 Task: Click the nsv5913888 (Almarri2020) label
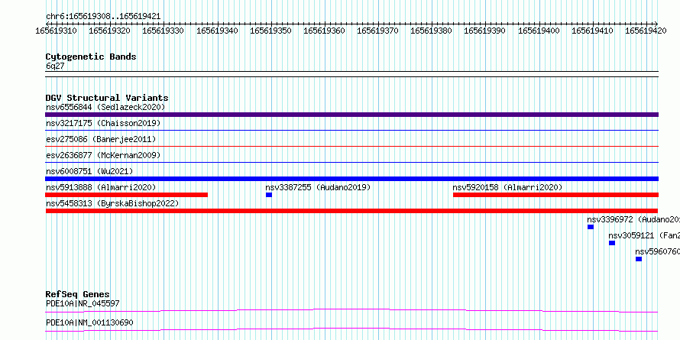(101, 187)
